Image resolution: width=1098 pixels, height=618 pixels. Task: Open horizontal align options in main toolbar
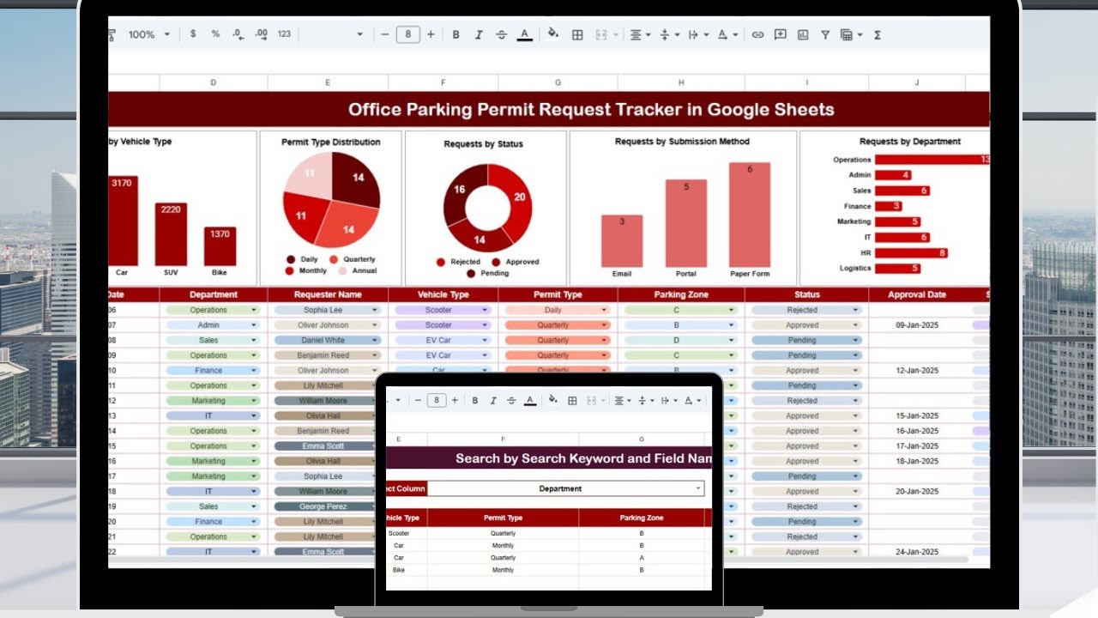tap(640, 34)
